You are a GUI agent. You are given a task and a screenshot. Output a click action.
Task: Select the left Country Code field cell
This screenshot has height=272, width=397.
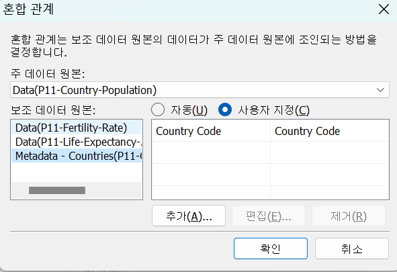click(211, 131)
